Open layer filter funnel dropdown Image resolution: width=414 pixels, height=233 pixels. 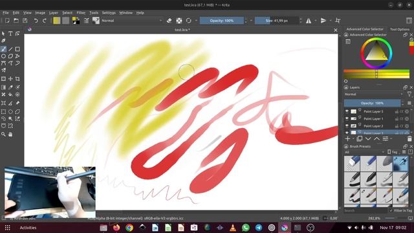pyautogui.click(x=409, y=94)
